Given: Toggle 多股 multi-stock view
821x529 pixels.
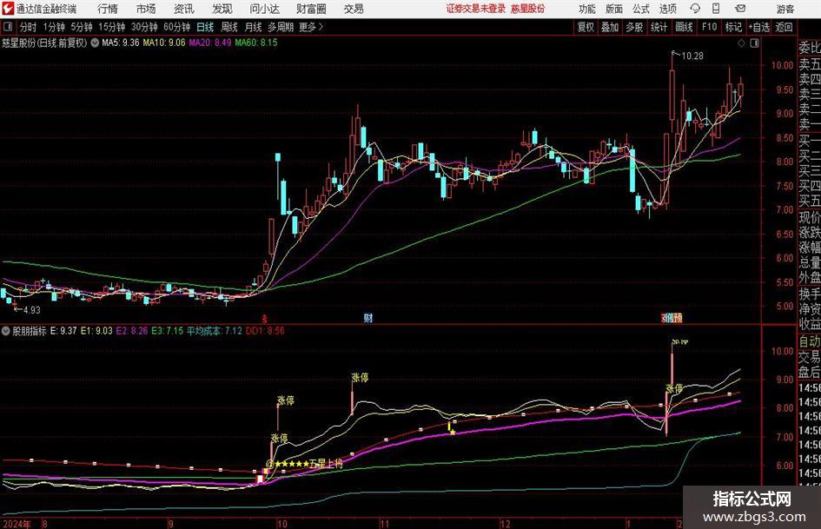Looking at the screenshot, I should pos(634,27).
